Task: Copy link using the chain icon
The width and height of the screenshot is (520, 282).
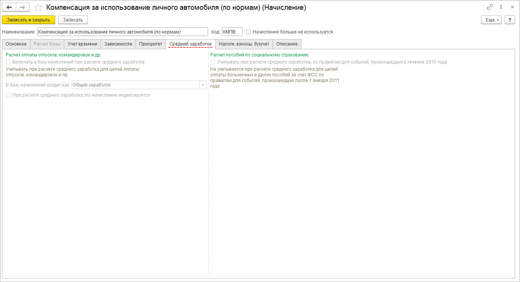Action: [x=490, y=7]
